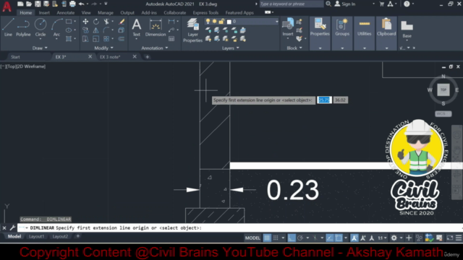Screen dimensions: 463x260
Task: Select the Mirror tool
Action: pos(96,30)
